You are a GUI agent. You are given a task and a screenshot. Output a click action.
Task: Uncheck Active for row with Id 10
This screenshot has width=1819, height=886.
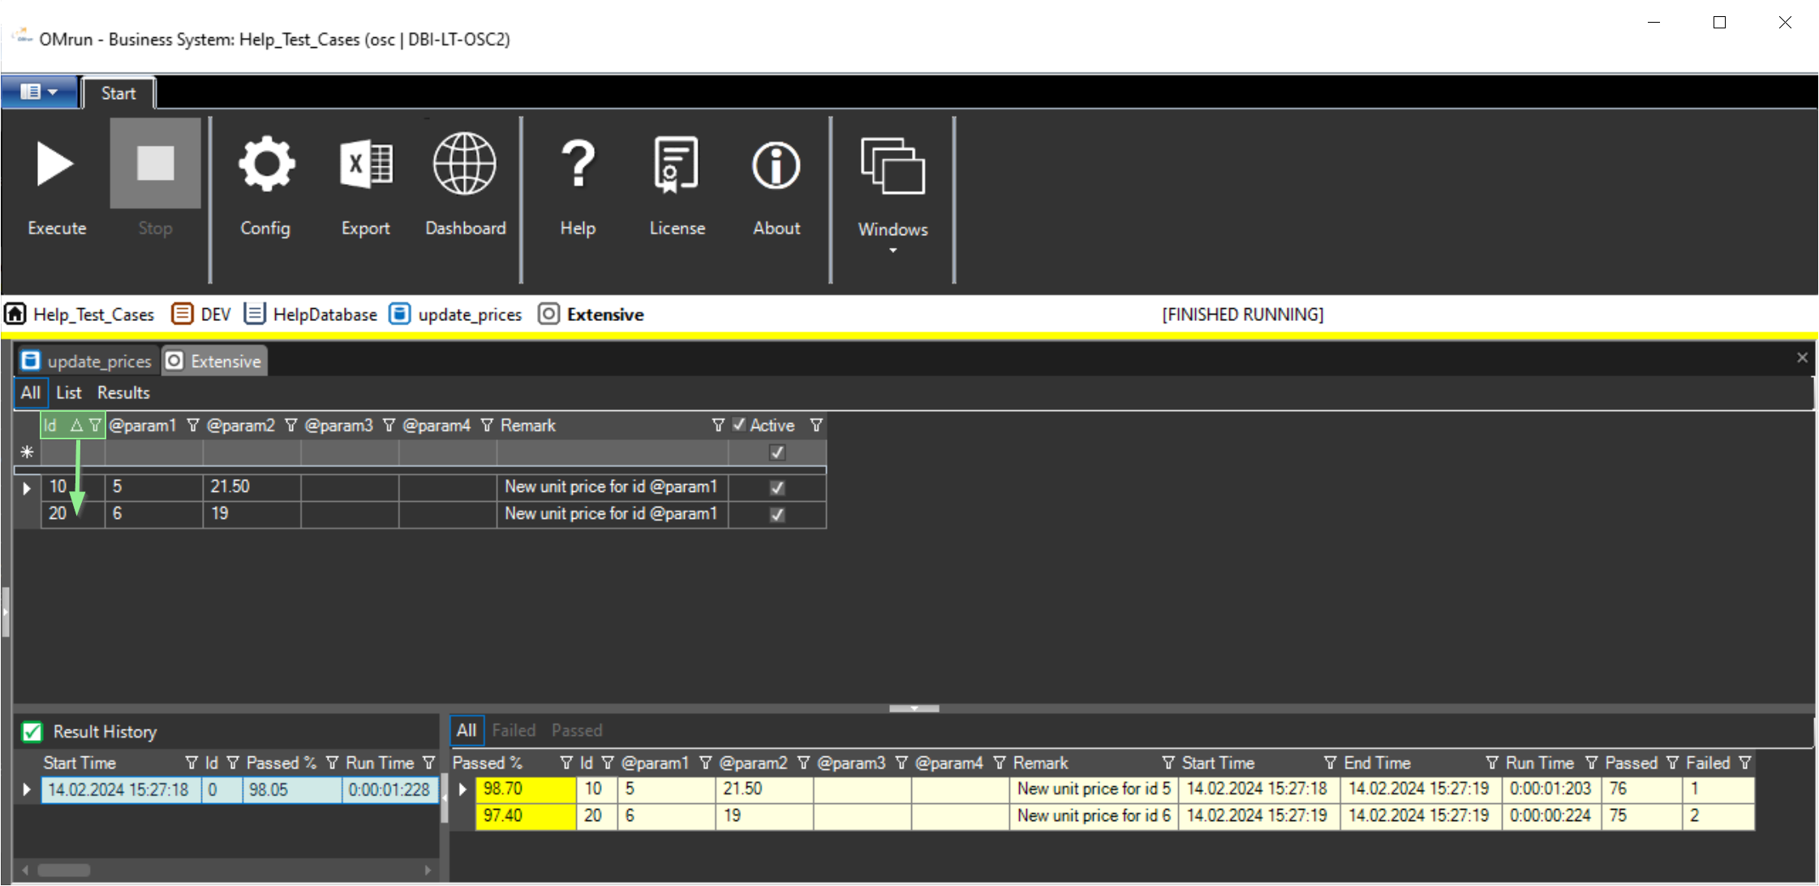776,487
